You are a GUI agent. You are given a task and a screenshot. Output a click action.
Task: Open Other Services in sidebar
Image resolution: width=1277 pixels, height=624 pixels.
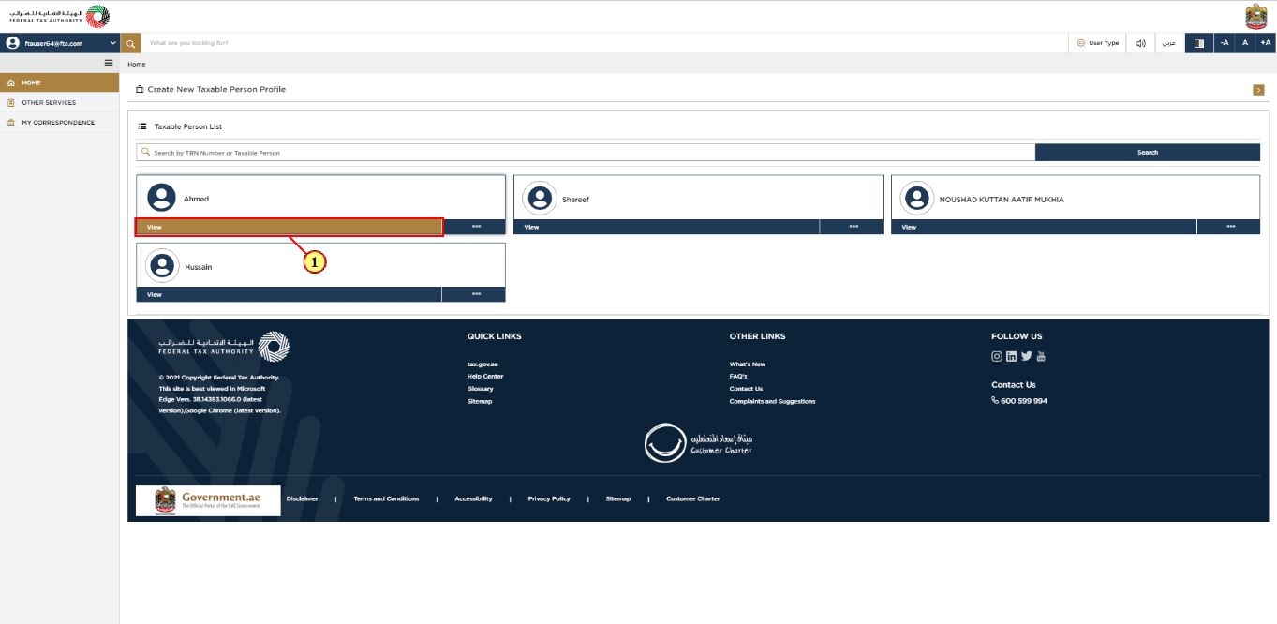(49, 103)
